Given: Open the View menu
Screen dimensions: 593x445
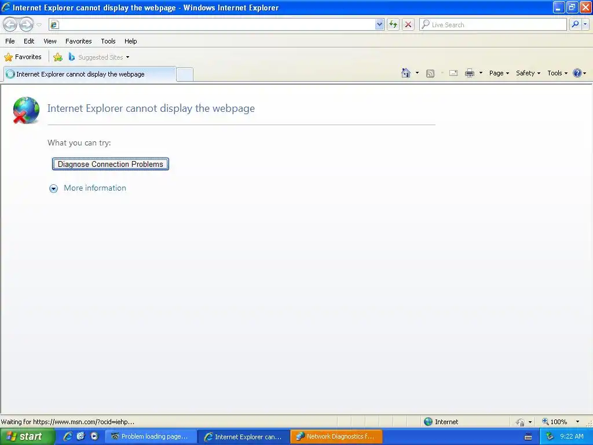Looking at the screenshot, I should pos(50,41).
